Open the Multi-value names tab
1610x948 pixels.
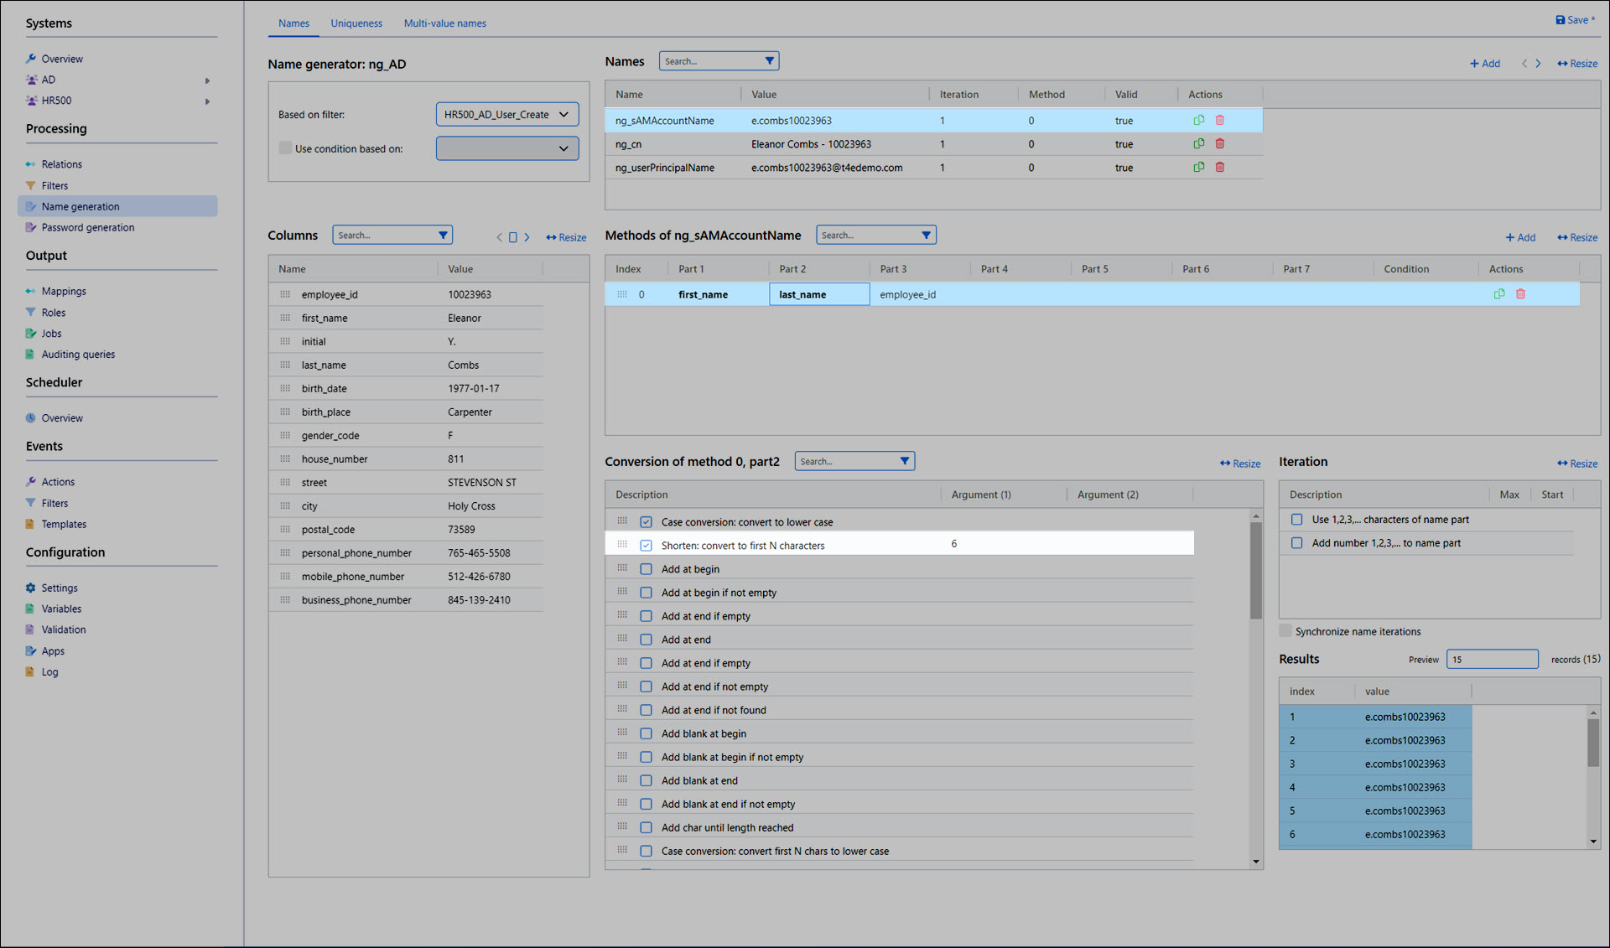444,23
